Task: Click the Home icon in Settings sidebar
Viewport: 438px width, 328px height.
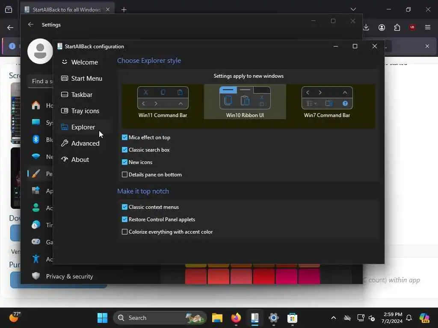Action: coord(36,105)
